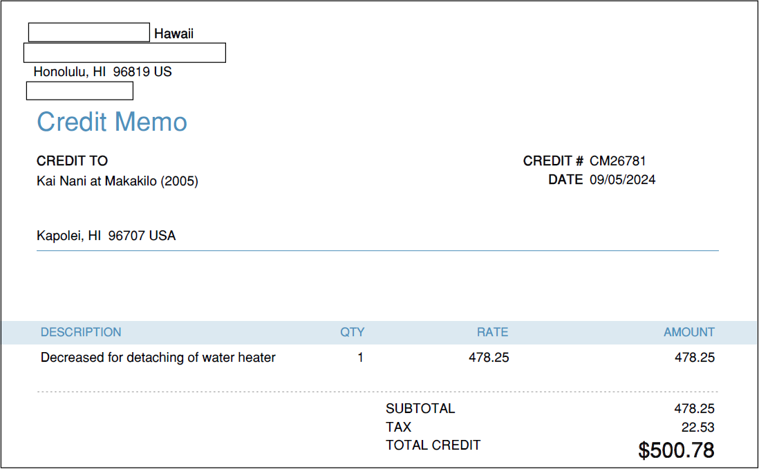Click credit number CM26781
This screenshot has width=759, height=469.
617,161
